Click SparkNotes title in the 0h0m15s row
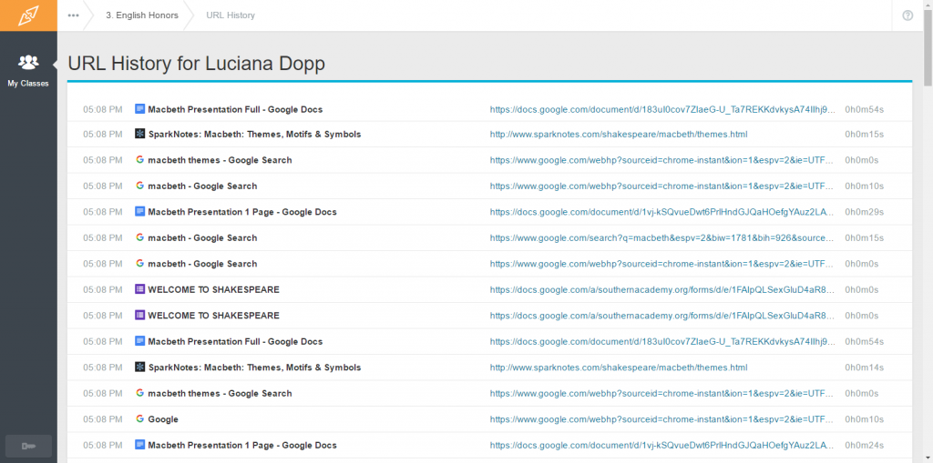 (254, 135)
